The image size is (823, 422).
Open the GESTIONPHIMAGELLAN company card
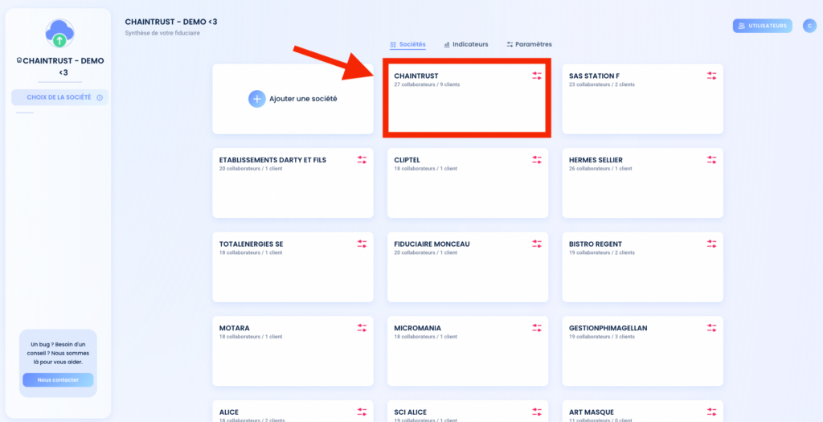642,350
